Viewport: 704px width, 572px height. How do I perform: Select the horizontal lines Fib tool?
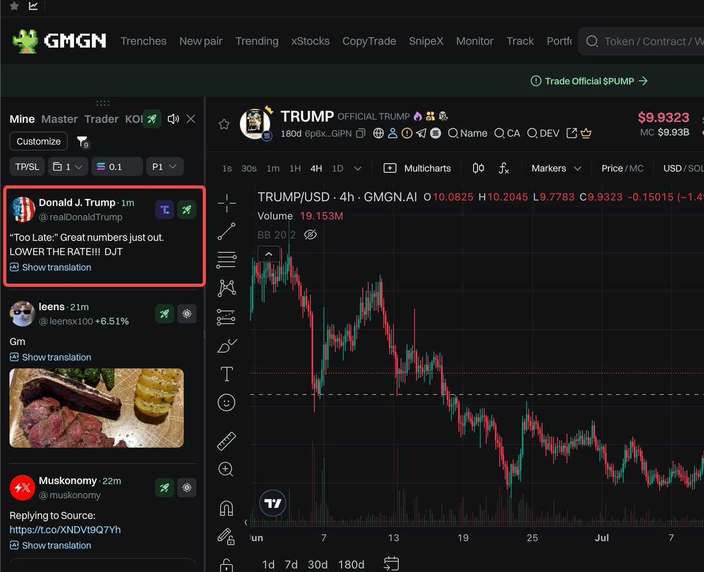click(226, 259)
